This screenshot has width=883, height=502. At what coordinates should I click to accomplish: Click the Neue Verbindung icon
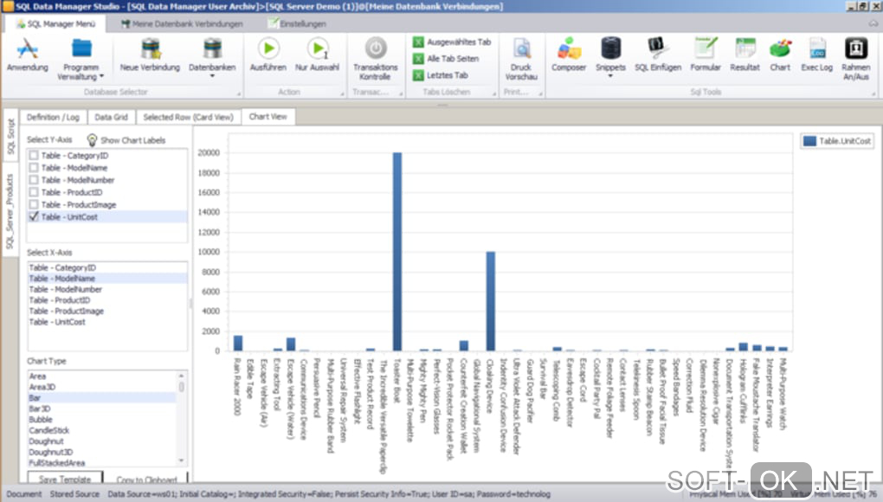click(x=151, y=48)
